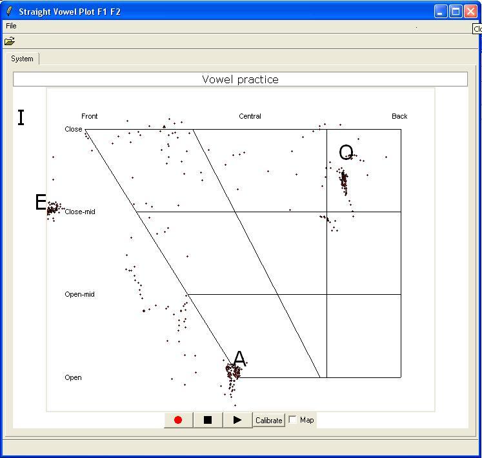Screen dimensions: 482x458
Task: Open the File menu
Action: [x=11, y=26]
